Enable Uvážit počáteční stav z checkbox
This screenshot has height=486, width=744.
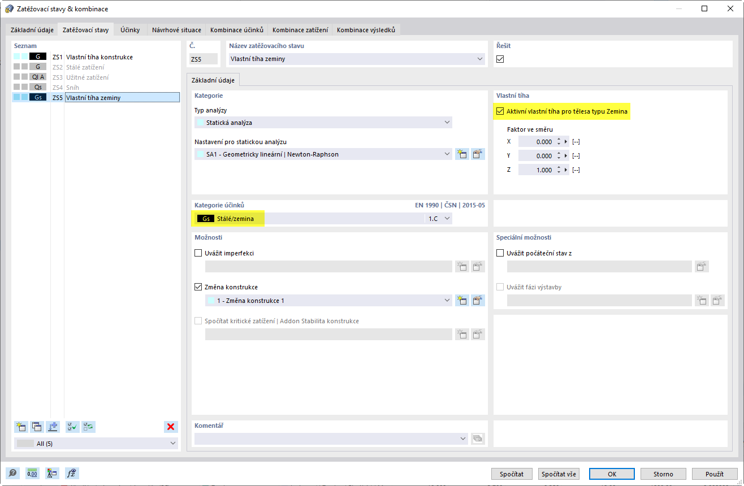click(500, 253)
